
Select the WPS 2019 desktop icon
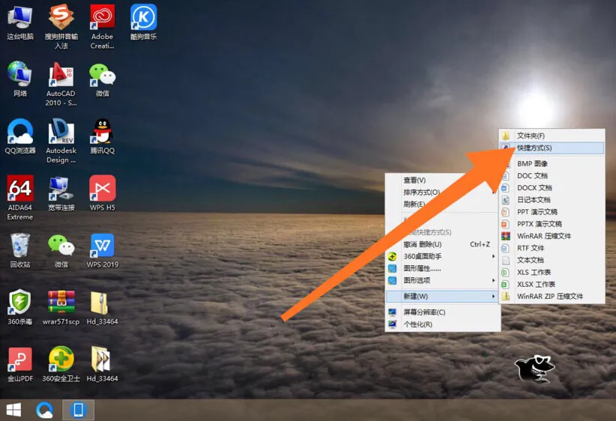[x=102, y=250]
